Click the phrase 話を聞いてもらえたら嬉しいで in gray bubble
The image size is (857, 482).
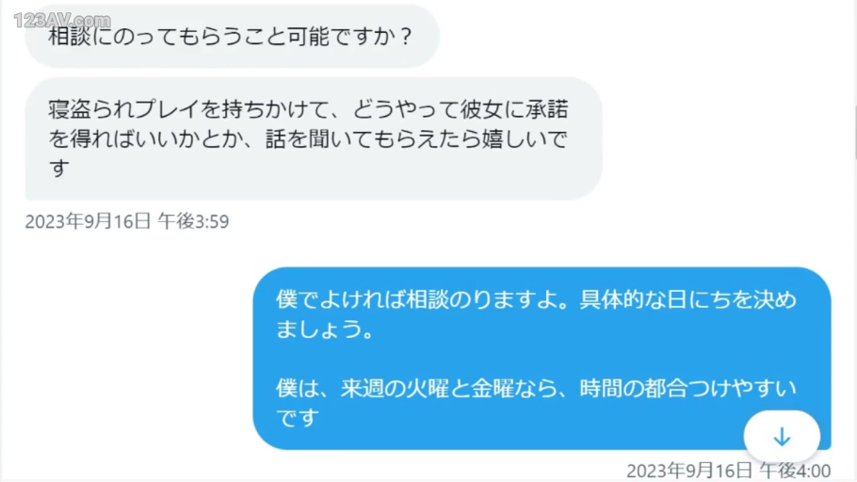(x=417, y=138)
